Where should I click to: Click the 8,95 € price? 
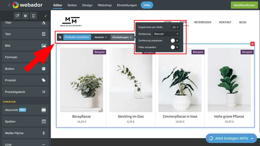(131, 122)
